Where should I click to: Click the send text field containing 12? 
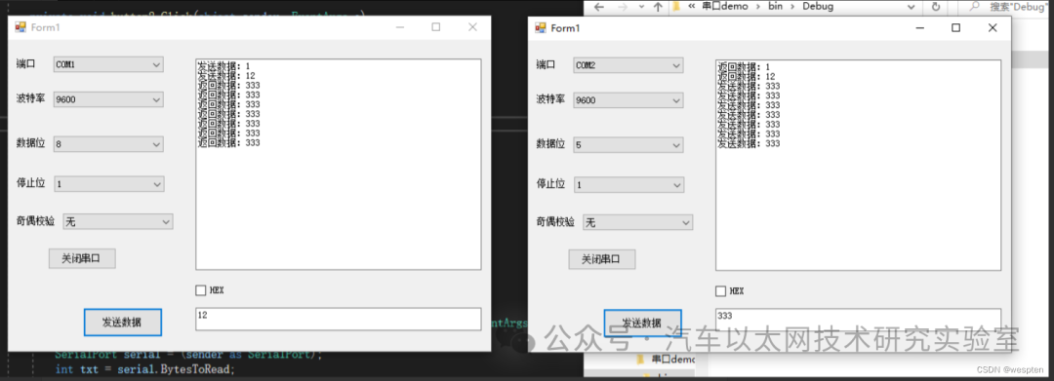(338, 319)
